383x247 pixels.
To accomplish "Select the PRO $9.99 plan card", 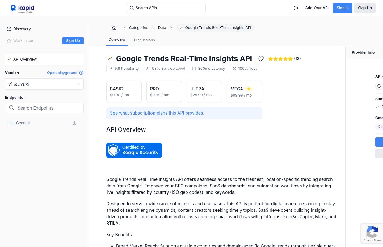I will pos(164,92).
